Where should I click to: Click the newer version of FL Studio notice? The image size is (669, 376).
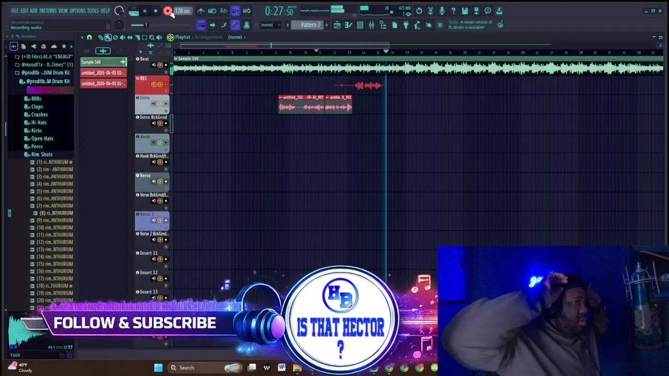point(470,25)
